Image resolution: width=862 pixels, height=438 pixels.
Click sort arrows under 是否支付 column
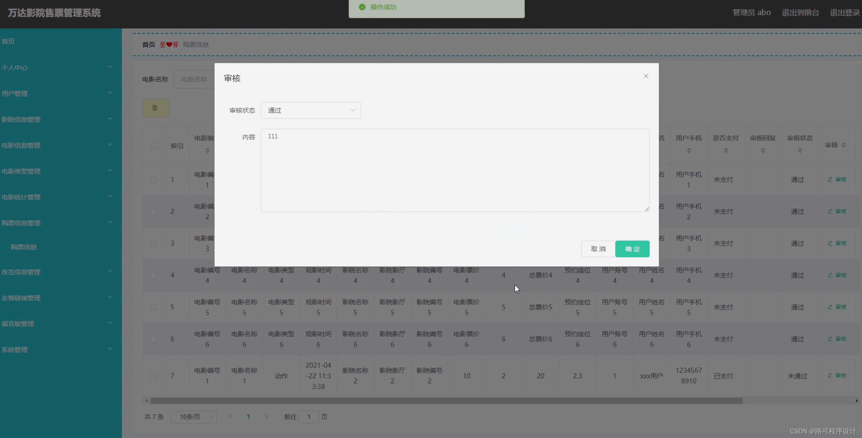tap(726, 151)
